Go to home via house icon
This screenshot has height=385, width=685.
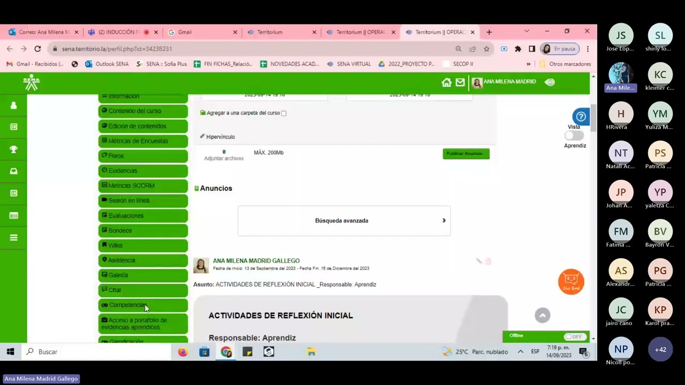click(446, 82)
